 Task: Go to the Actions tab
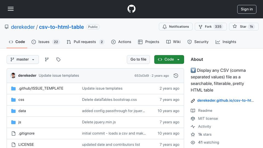(x=121, y=42)
